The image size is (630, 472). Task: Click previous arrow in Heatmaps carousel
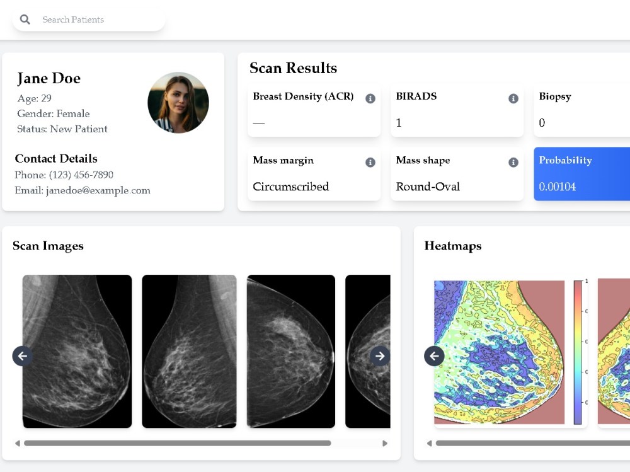(434, 356)
